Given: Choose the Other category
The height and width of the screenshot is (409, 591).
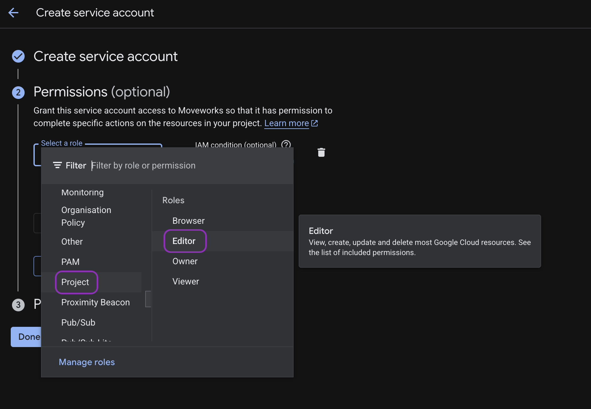Looking at the screenshot, I should [x=72, y=241].
